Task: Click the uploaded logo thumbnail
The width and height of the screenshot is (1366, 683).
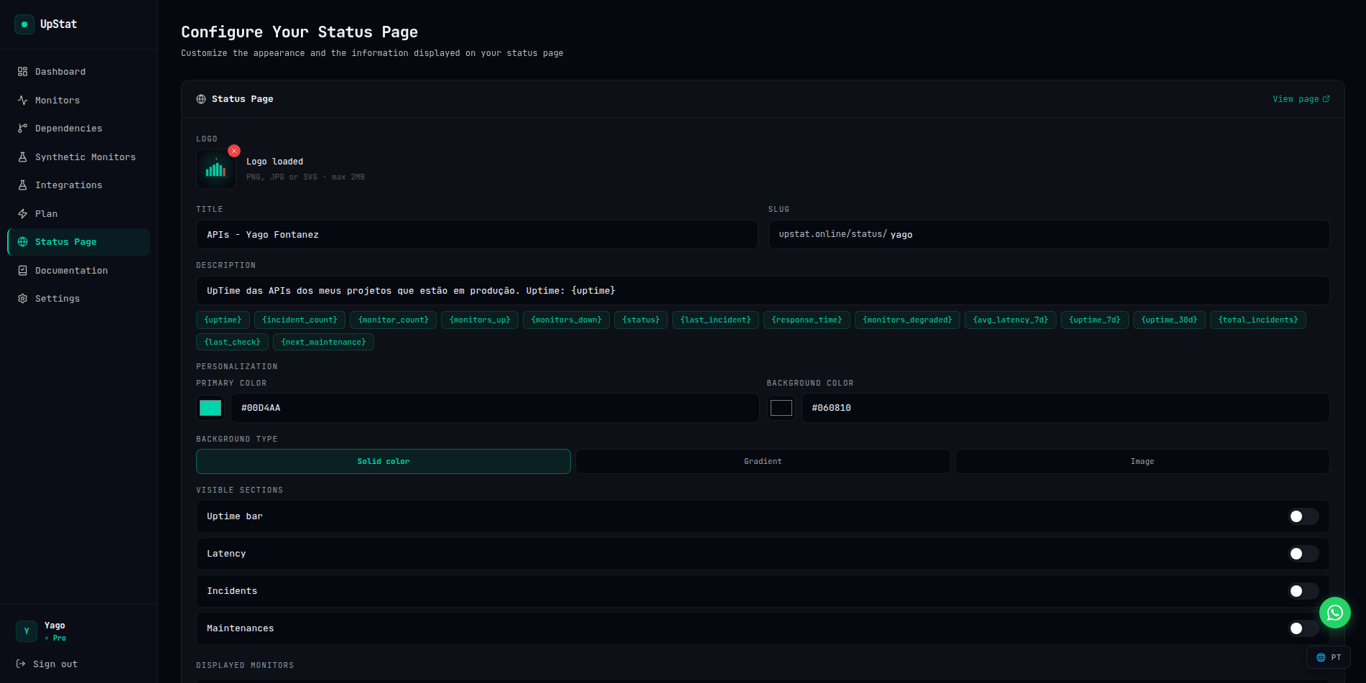Action: (216, 169)
